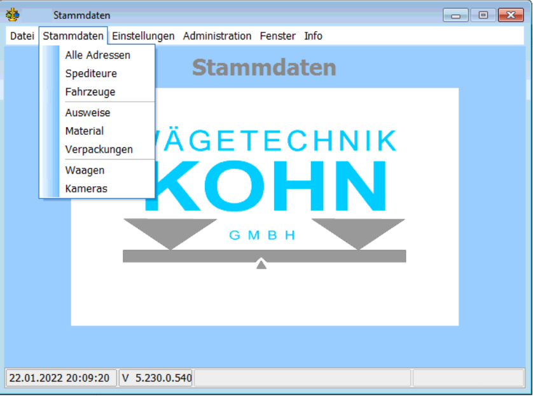Close the Stammdaten window
This screenshot has width=533, height=396.
(511, 15)
